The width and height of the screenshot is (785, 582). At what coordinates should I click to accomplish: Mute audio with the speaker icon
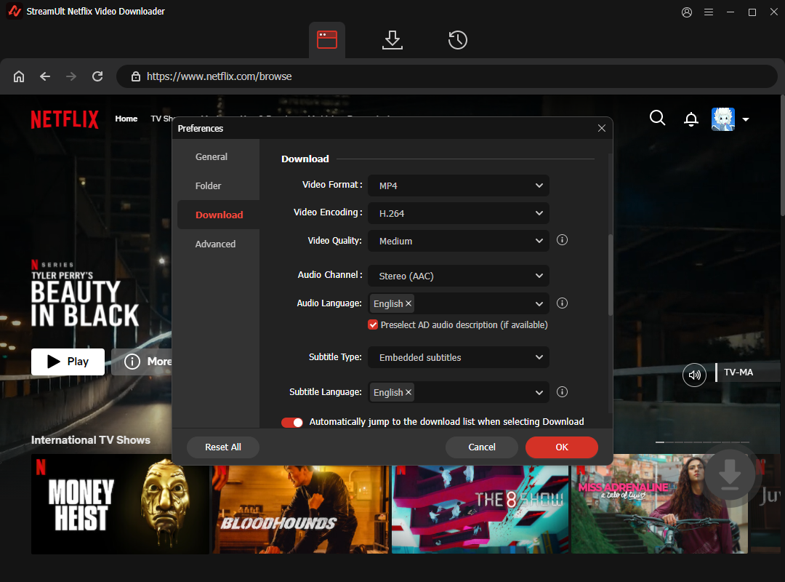coord(694,375)
